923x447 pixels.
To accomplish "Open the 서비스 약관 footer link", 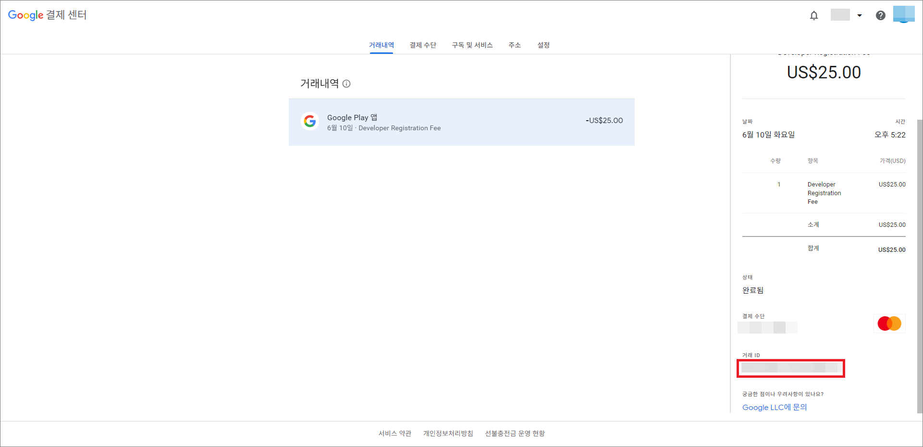I will (395, 434).
